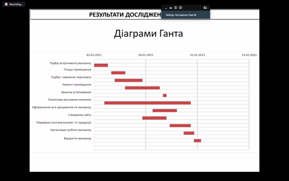Click the 'РЕЗУЛЬТАТИ ДОСЛІДЖЕН' header text
The width and height of the screenshot is (289, 181).
[125, 14]
